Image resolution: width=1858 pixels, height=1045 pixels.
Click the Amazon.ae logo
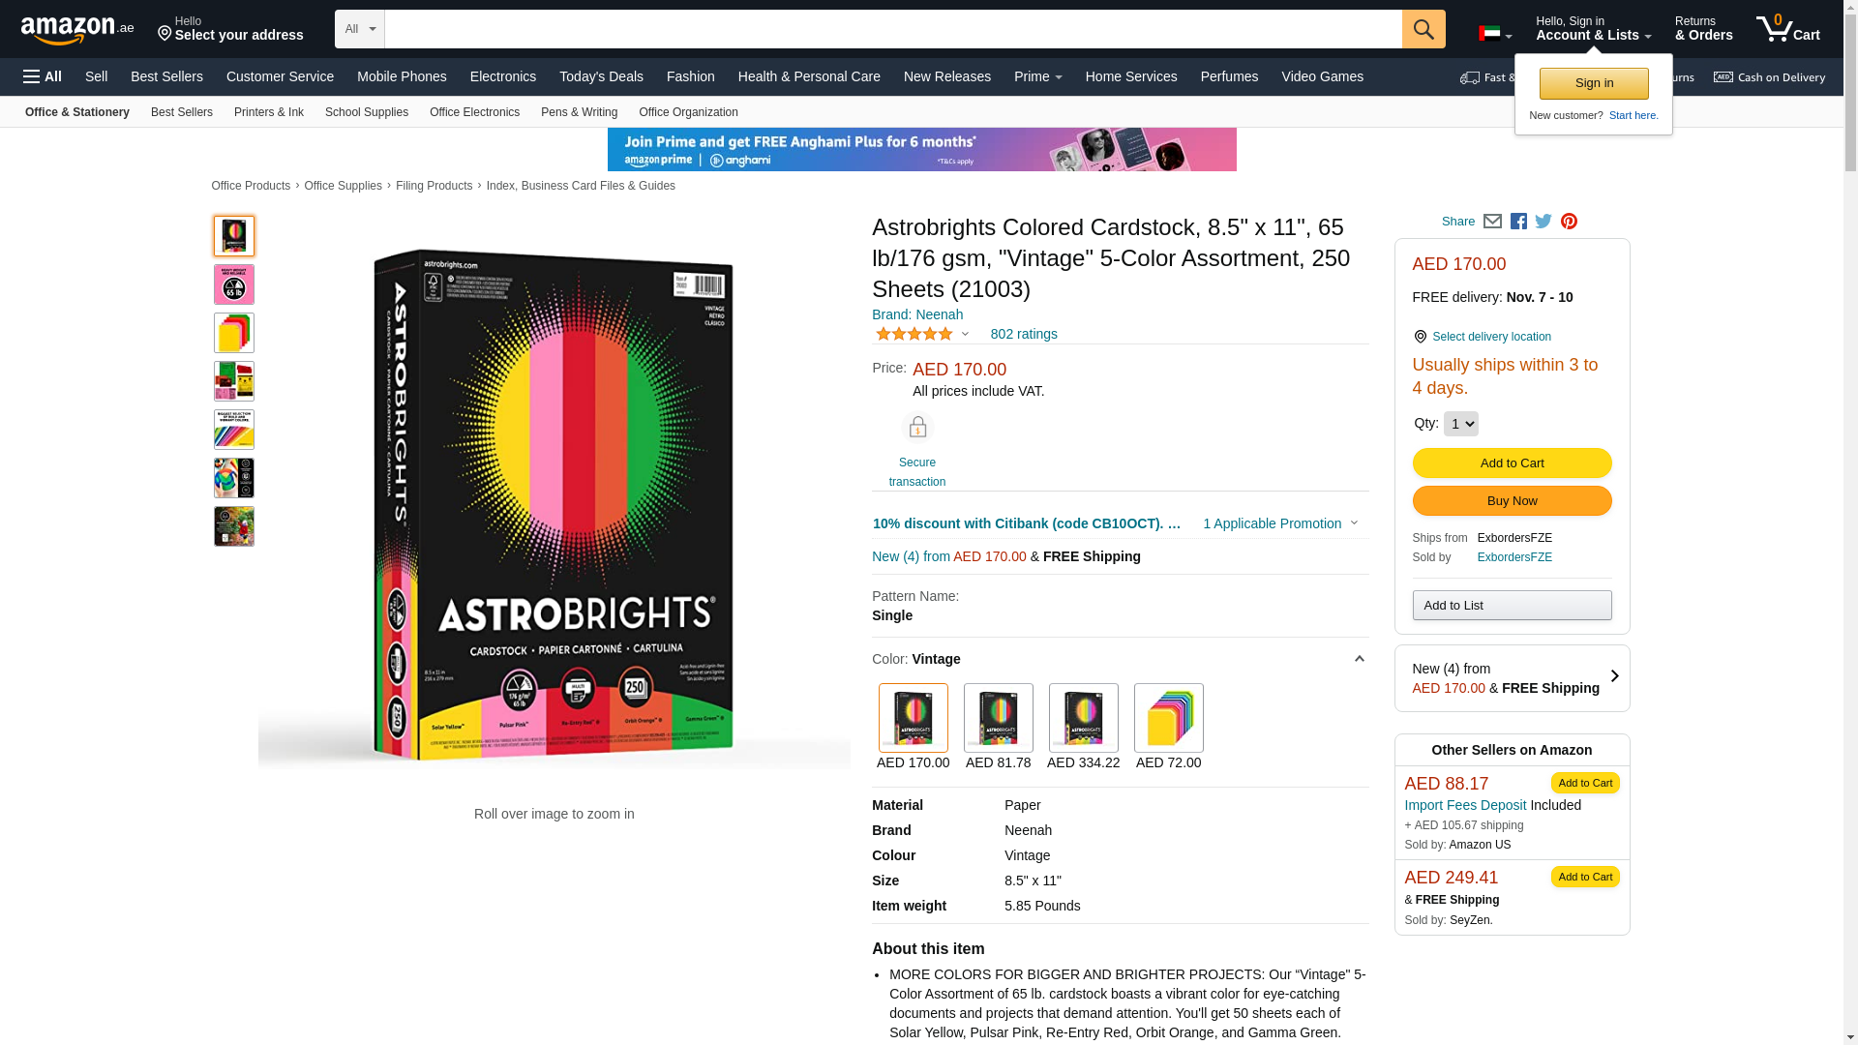tap(77, 30)
